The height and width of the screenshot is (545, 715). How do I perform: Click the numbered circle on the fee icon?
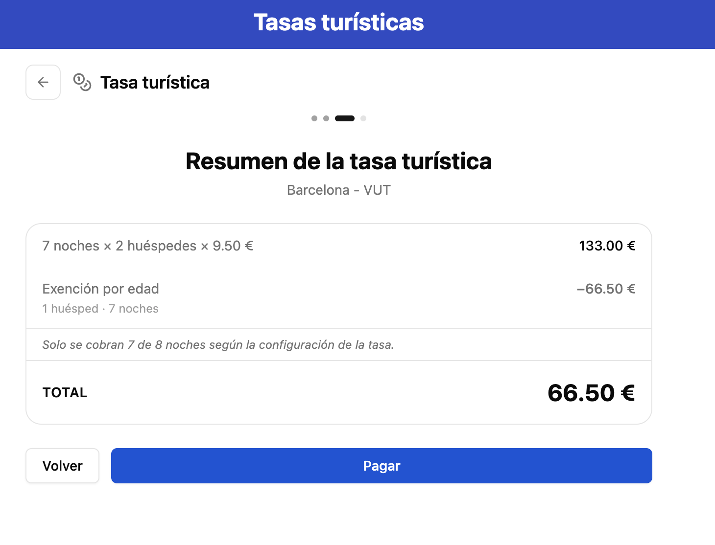pyautogui.click(x=79, y=79)
